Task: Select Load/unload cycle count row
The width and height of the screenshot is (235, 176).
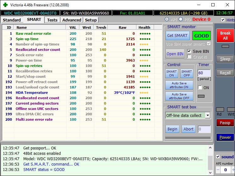Action: click(x=82, y=87)
